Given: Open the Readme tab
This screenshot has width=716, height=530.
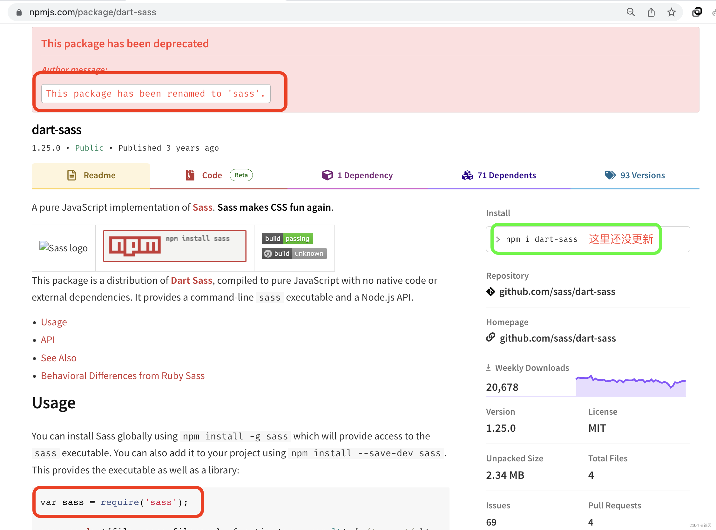Looking at the screenshot, I should [x=91, y=175].
